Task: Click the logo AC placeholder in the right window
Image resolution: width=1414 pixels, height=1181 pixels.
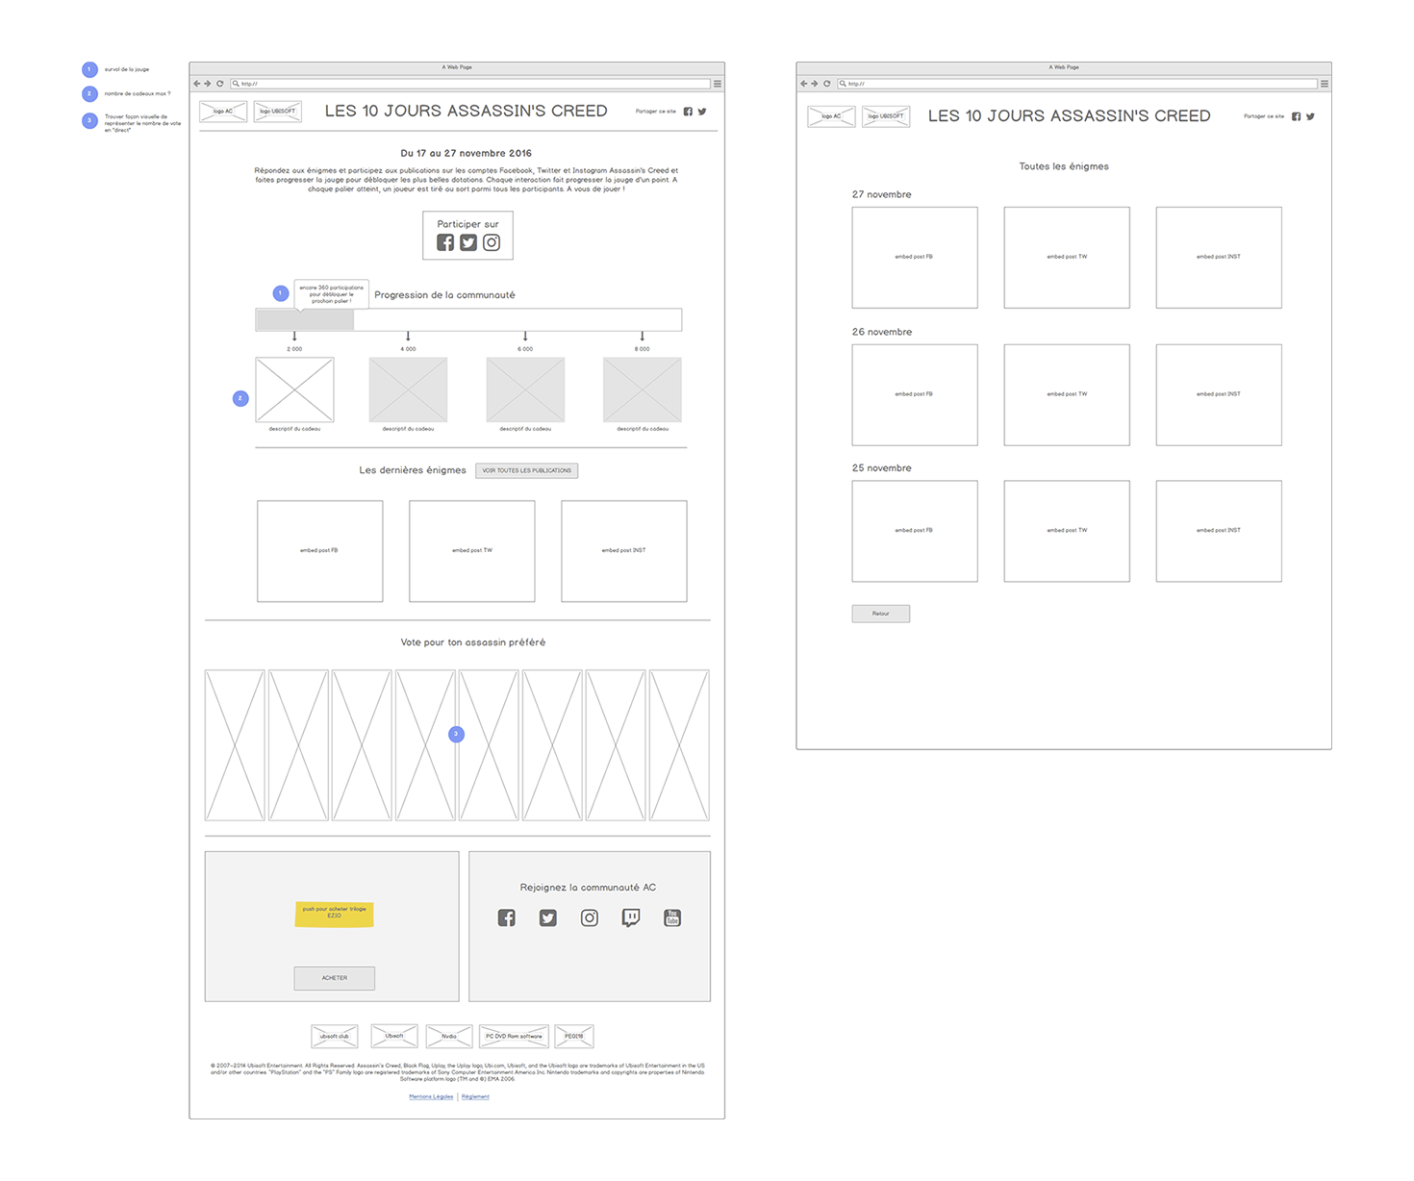Action: (x=831, y=116)
